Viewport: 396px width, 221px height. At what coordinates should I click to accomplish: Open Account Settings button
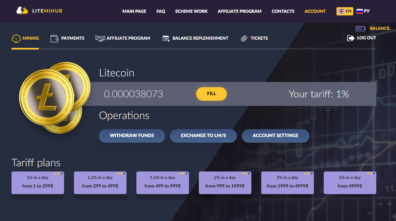pos(275,136)
